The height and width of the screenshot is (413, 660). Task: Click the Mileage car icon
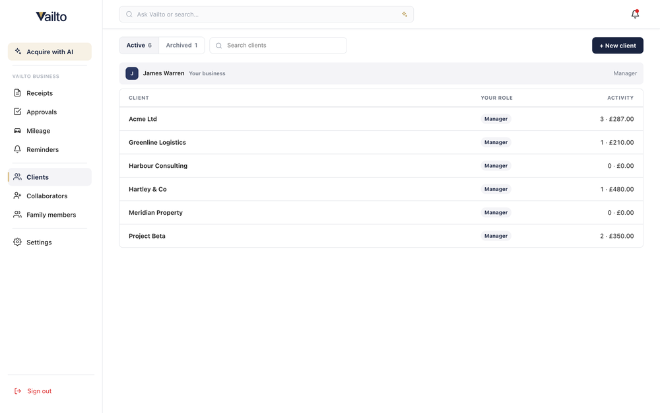coord(17,131)
